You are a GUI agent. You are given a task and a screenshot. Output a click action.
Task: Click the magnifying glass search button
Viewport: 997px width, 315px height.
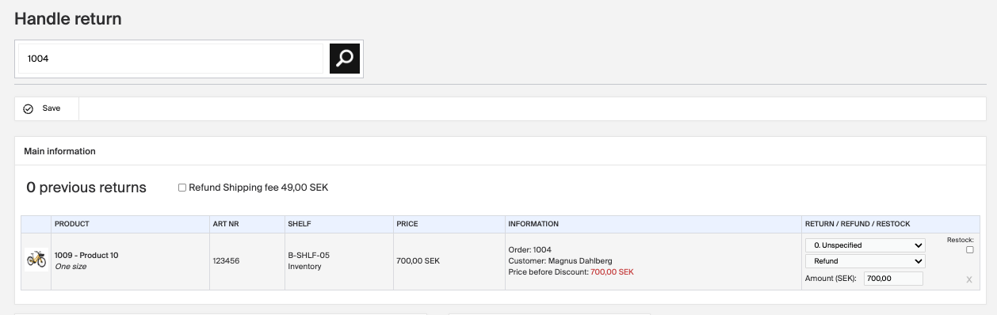click(x=345, y=59)
